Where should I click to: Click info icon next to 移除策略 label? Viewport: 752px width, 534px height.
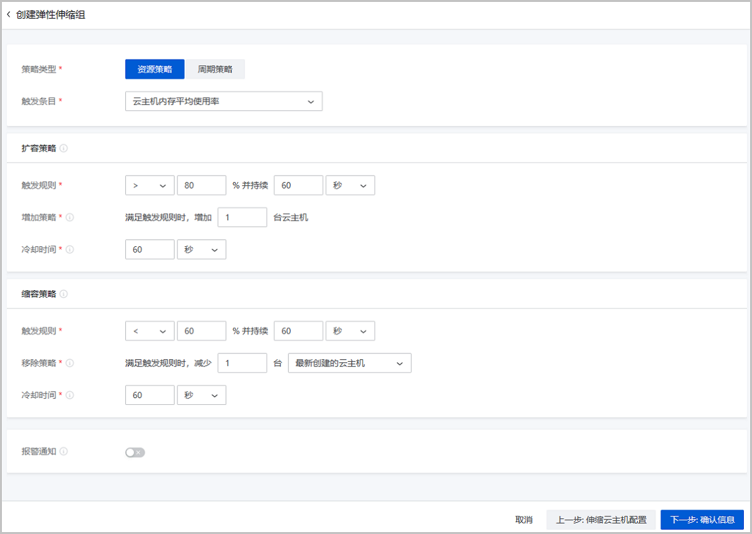pos(70,363)
